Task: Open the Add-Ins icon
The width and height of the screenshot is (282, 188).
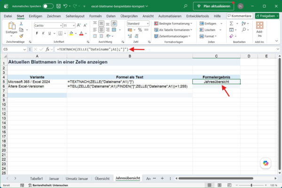Action: pyautogui.click(x=259, y=25)
